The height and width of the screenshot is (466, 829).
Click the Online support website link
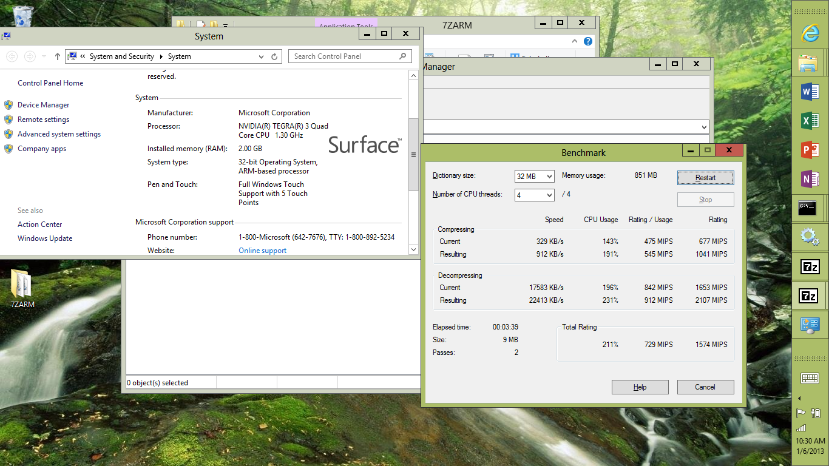(262, 251)
